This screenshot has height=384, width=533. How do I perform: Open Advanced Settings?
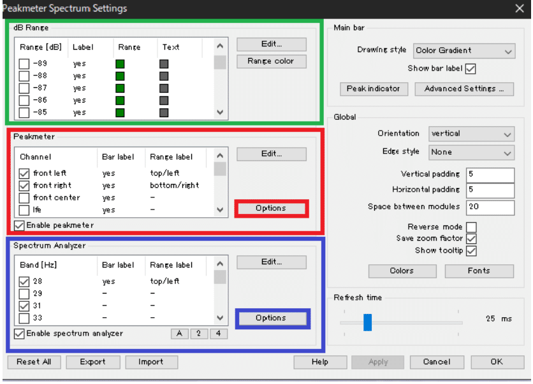464,89
